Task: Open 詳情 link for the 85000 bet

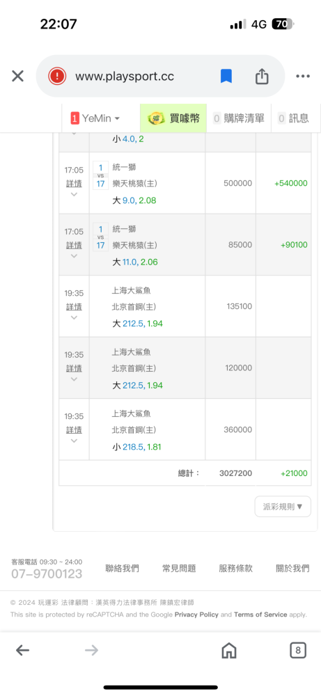Action: coord(74,245)
